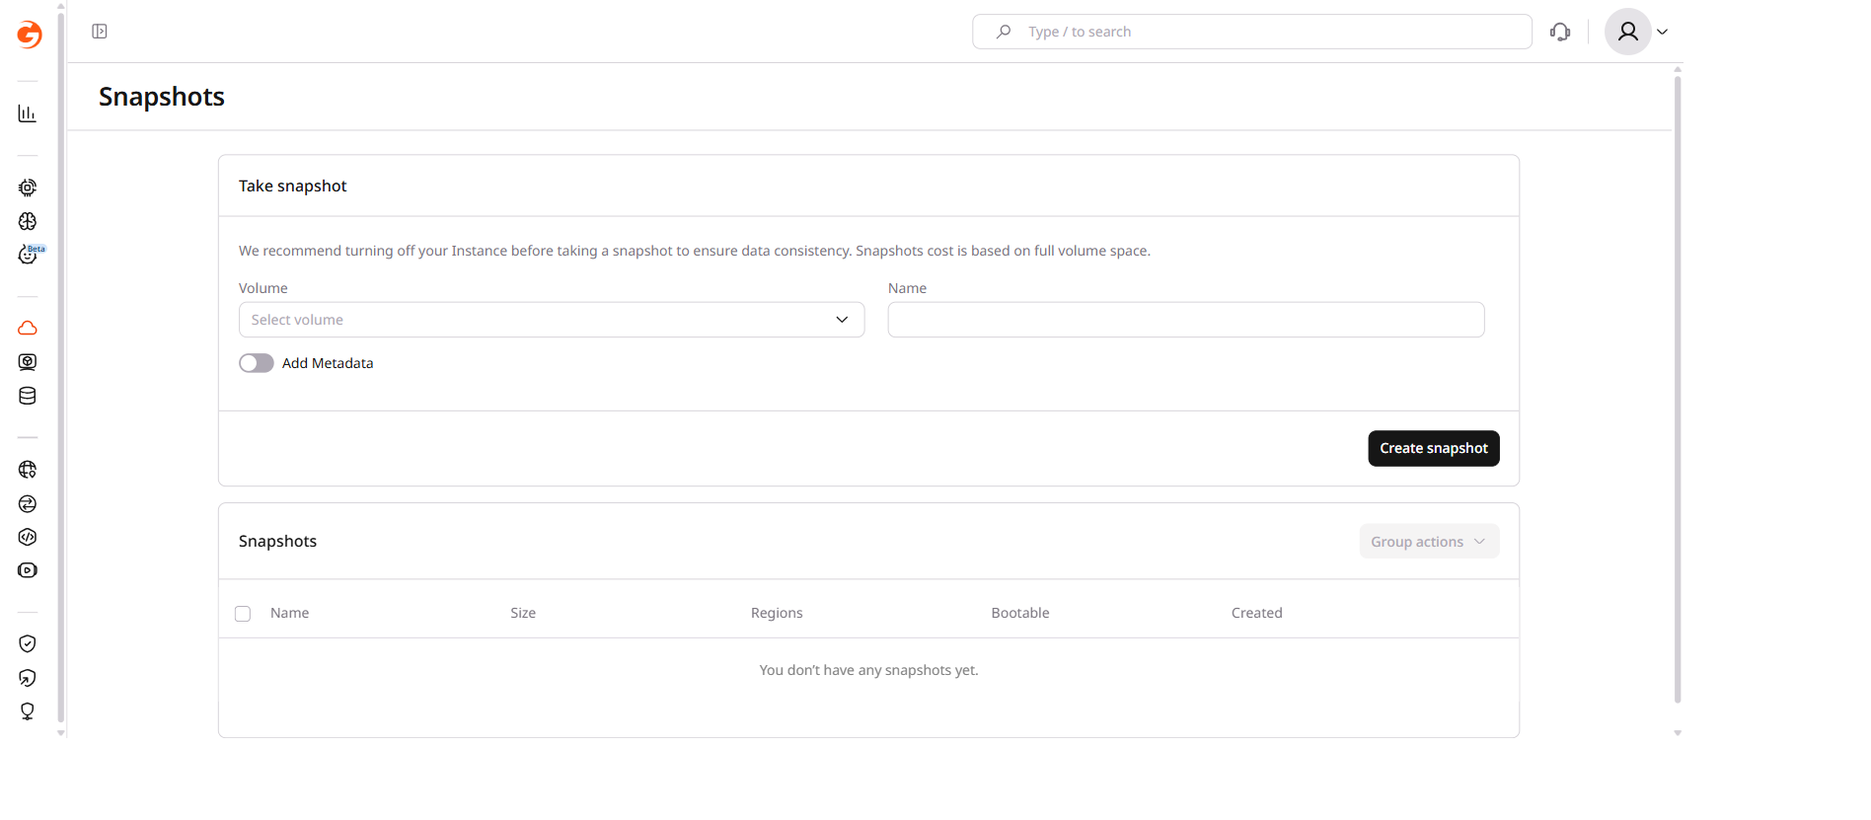The height and width of the screenshot is (820, 1871).
Task: Open the light bulb icon
Action: (28, 711)
